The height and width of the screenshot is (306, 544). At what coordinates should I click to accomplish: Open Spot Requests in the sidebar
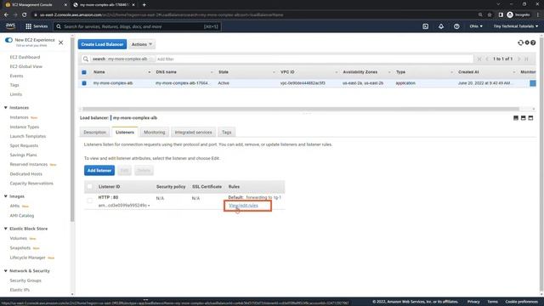(x=24, y=145)
